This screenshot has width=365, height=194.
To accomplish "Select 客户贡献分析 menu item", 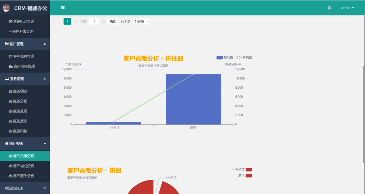I will (25, 156).
